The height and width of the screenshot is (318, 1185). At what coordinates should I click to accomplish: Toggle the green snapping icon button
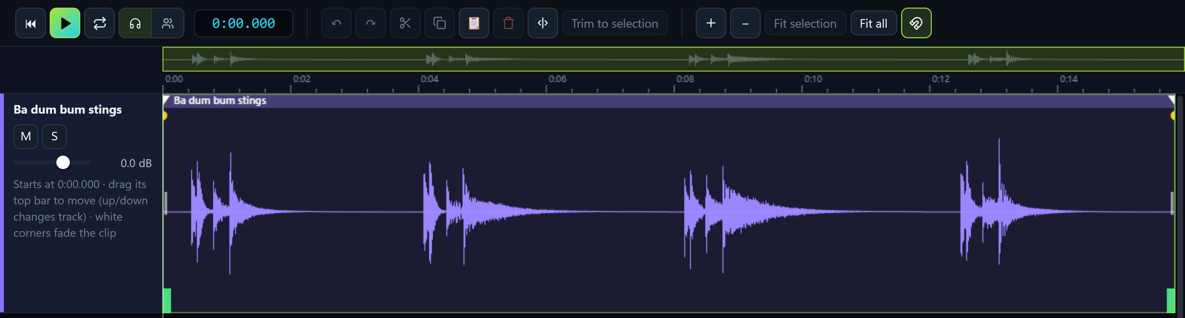pyautogui.click(x=916, y=23)
